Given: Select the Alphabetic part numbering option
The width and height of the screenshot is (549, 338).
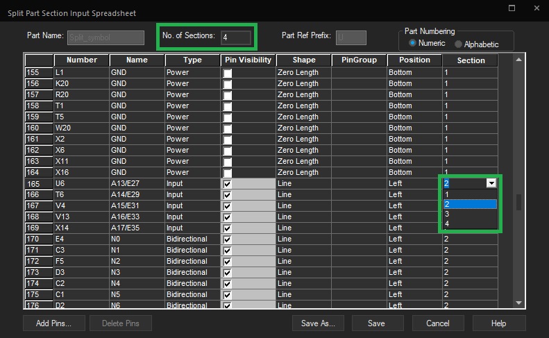Looking at the screenshot, I should click(459, 44).
